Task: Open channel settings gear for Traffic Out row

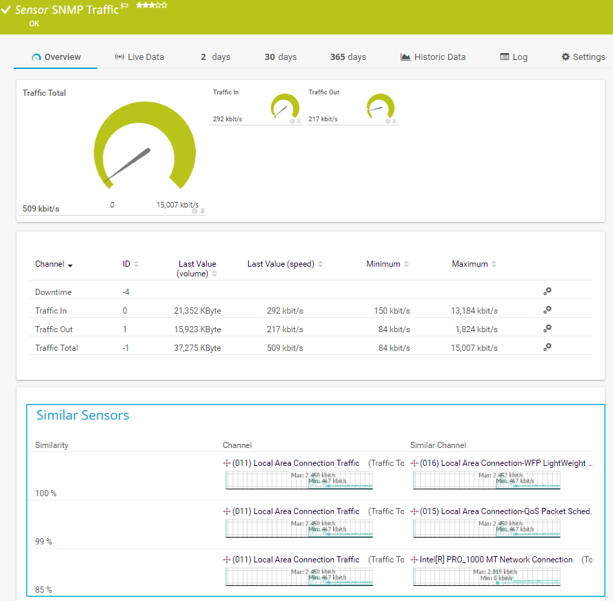Action: coord(547,329)
